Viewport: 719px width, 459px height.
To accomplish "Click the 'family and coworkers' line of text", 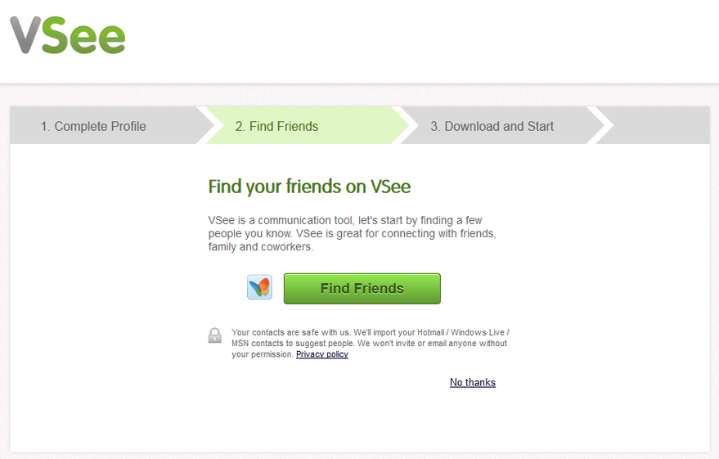I will coord(260,247).
